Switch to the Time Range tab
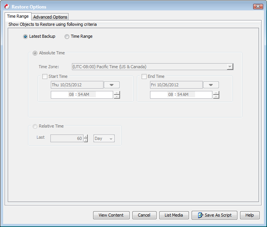The height and width of the screenshot is (227, 267). click(18, 17)
